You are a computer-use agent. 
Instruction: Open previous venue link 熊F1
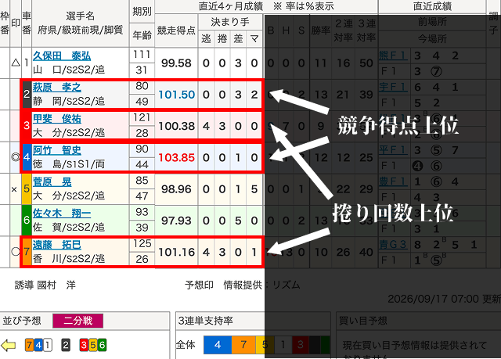click(x=393, y=56)
